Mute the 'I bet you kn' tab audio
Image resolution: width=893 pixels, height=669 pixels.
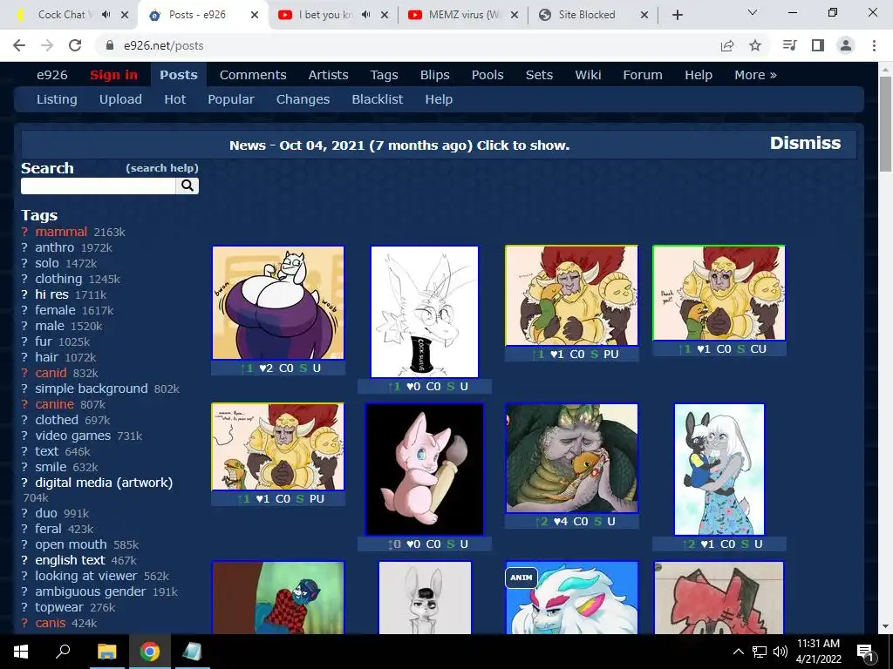pyautogui.click(x=366, y=15)
